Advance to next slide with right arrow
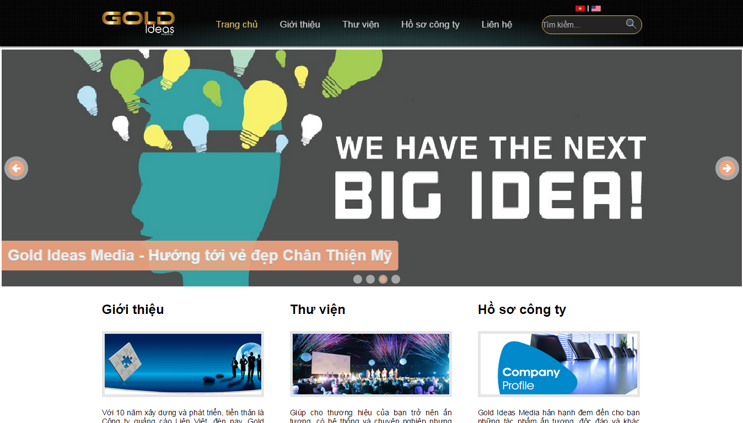The height and width of the screenshot is (423, 743). tap(727, 168)
